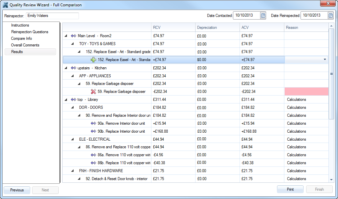The height and width of the screenshot is (199, 338).
Task: Select Overall Comments in the sidebar
Action: pyautogui.click(x=25, y=45)
